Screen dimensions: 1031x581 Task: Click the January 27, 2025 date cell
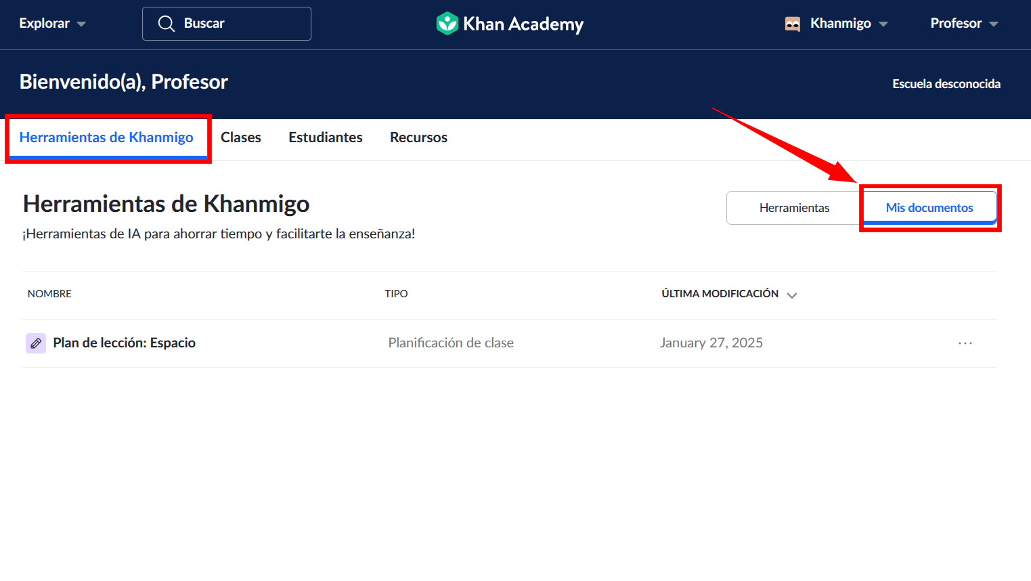[x=711, y=343]
